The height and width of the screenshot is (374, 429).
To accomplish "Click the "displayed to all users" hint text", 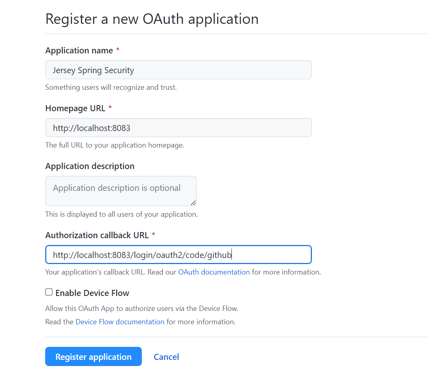I will (x=121, y=214).
